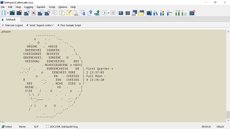The image size is (230, 129).
Task: Click the Run Sample Script button
Action: (69, 25)
